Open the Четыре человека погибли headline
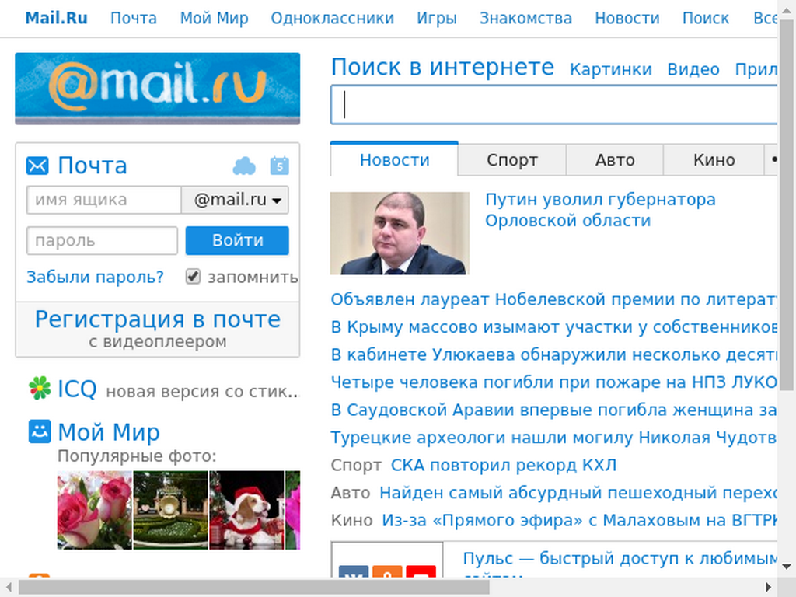The image size is (796, 597). [553, 382]
